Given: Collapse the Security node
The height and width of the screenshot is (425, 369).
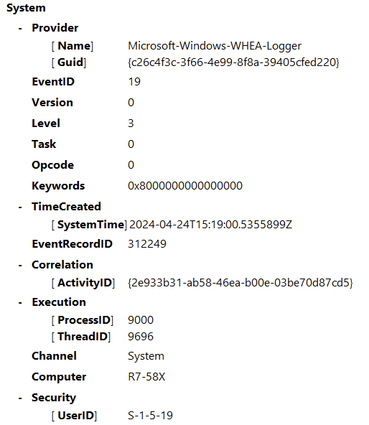Looking at the screenshot, I should click(20, 398).
